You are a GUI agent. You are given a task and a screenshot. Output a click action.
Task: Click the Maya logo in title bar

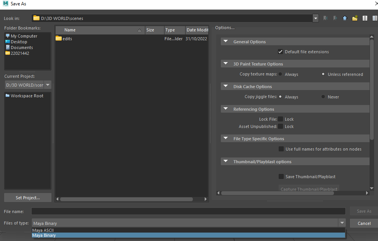pos(5,3)
